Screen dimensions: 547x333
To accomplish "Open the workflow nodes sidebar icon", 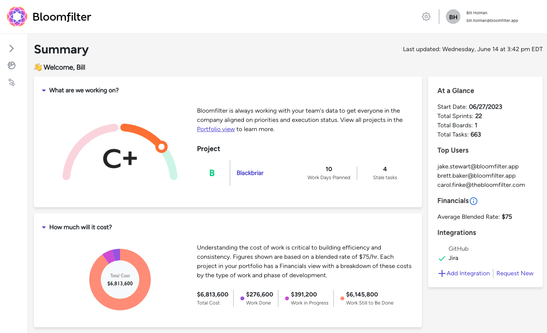I will (12, 82).
